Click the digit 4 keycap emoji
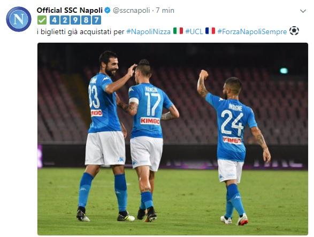 click(x=54, y=20)
